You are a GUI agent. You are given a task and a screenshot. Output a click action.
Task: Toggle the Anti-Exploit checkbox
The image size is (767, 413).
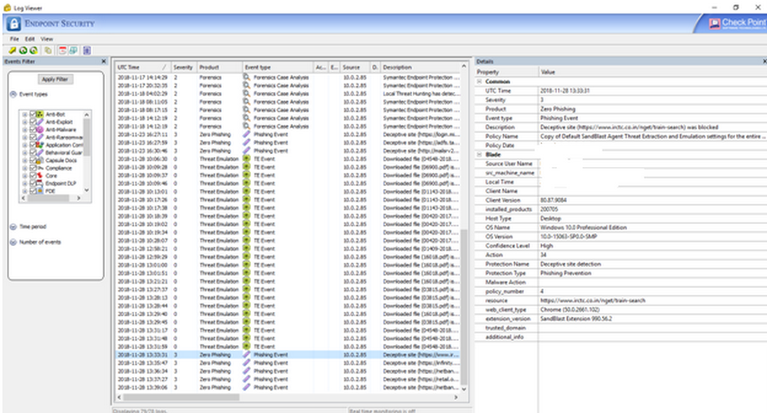tap(33, 122)
